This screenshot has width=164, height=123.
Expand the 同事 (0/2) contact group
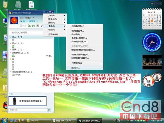[x=10, y=50]
